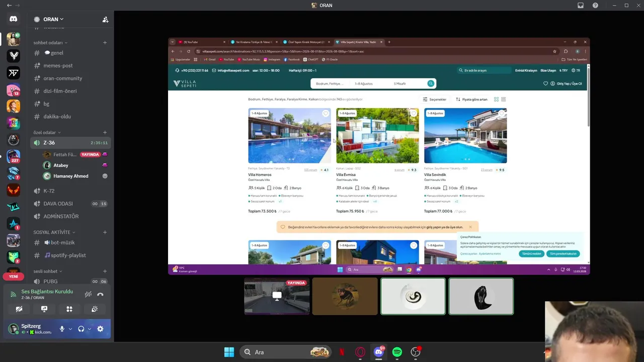Select streaming user Fettah Fü... in Z-36
Image resolution: width=644 pixels, height=362 pixels.
tap(75, 154)
